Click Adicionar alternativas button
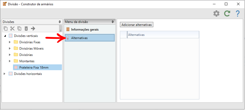 click(x=137, y=25)
